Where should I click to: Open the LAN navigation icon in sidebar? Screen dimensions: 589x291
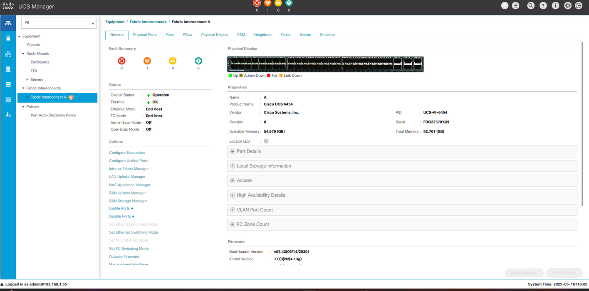(x=8, y=54)
